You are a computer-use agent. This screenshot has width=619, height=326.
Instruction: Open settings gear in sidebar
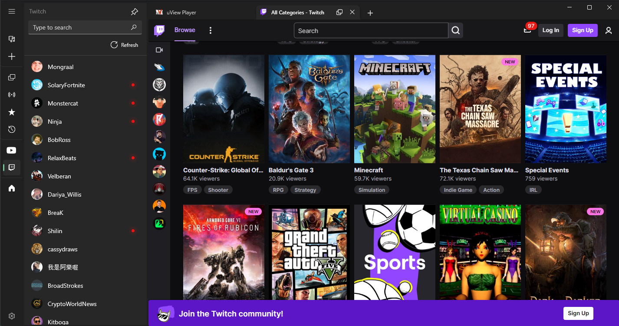(12, 316)
